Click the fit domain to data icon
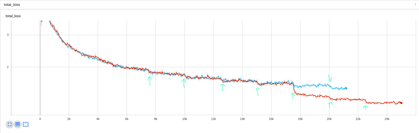419x133 pixels. [26, 124]
